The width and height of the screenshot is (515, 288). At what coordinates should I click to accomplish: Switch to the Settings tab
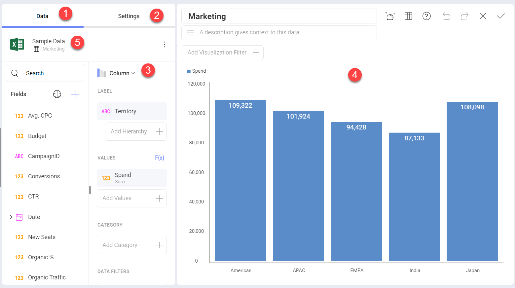(x=129, y=16)
